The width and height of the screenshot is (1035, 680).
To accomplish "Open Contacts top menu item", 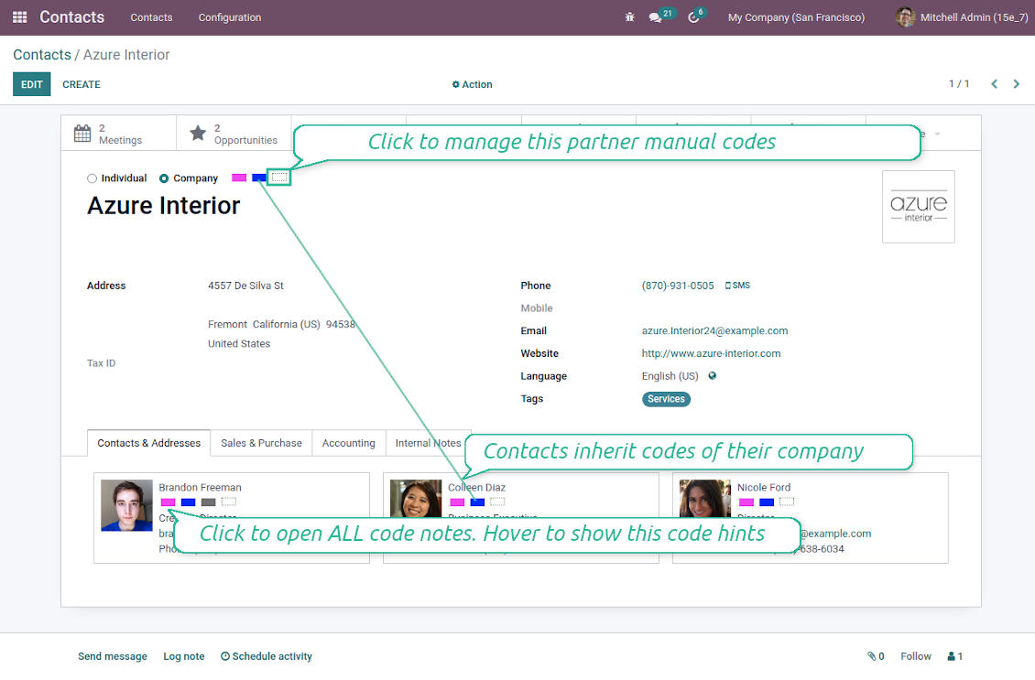I will (x=151, y=17).
